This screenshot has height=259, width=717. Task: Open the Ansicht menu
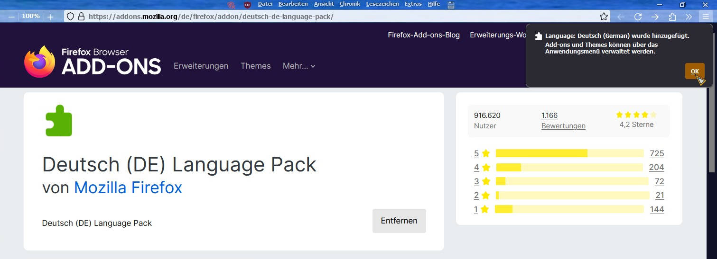pyautogui.click(x=324, y=4)
